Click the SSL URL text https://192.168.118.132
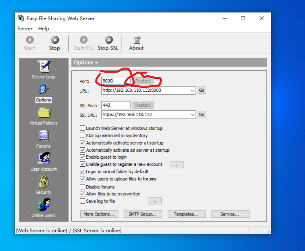Viewport: 305px width, 251px height. tap(127, 115)
